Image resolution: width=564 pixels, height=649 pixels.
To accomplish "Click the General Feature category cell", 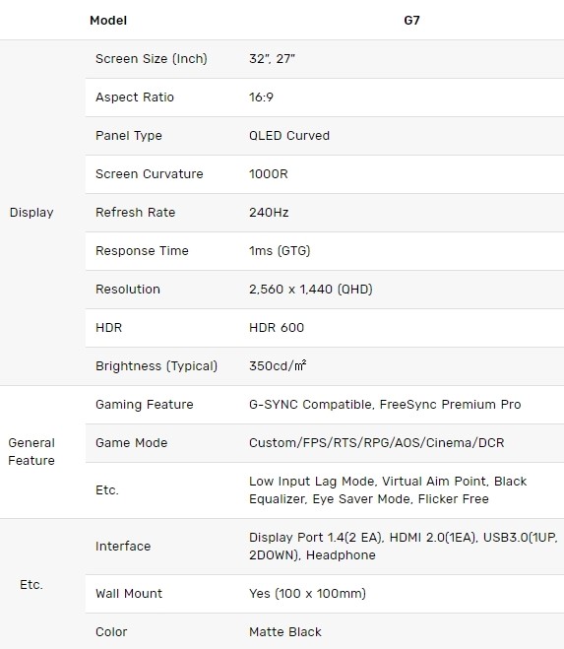I will tap(31, 452).
